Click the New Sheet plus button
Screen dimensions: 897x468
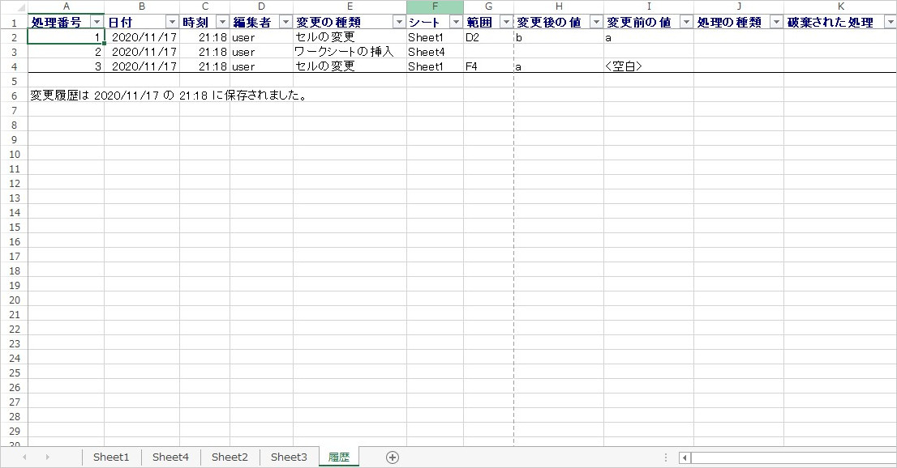[392, 457]
